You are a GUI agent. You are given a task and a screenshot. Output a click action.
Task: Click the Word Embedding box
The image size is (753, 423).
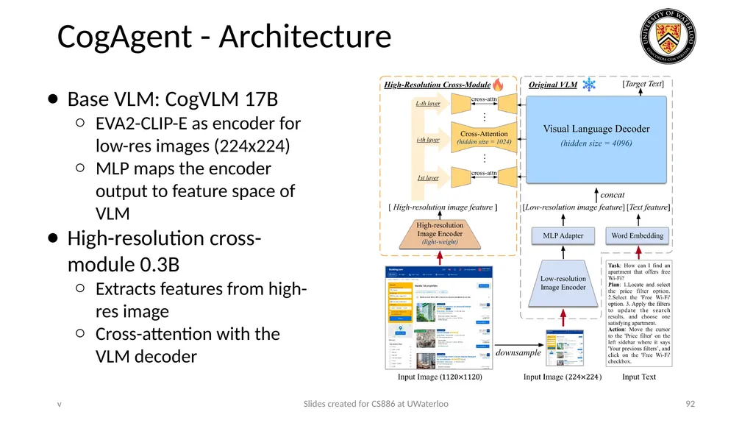click(638, 235)
